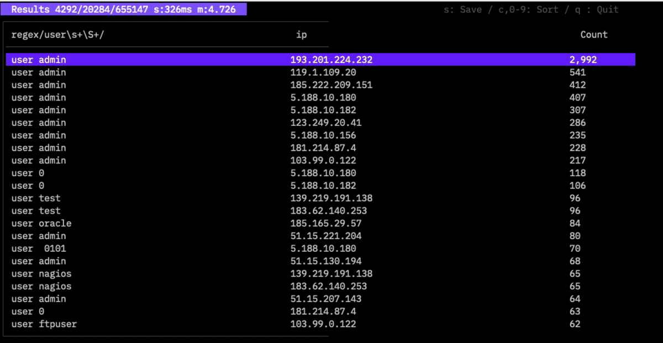Click IP address 51.15.221.204

[x=326, y=236]
